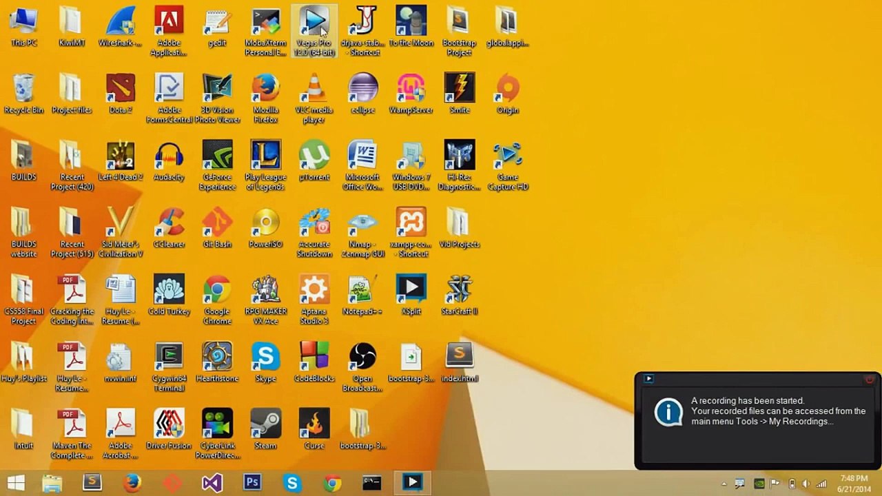Open the Steam desktop shortcut

[x=265, y=428]
